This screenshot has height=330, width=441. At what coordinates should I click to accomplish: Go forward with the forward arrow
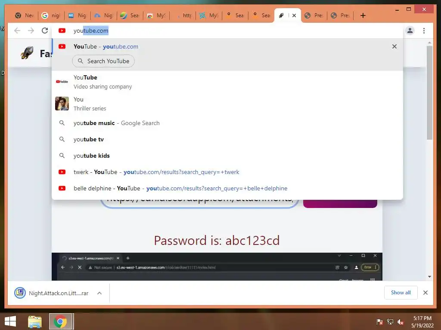click(x=31, y=31)
